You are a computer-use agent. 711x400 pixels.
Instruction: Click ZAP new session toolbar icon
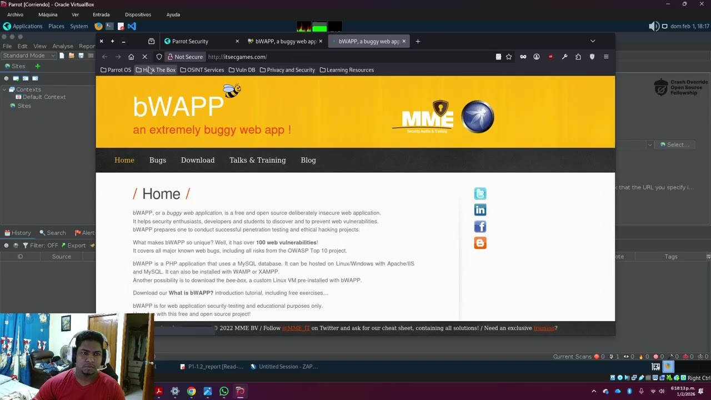pyautogui.click(x=62, y=56)
